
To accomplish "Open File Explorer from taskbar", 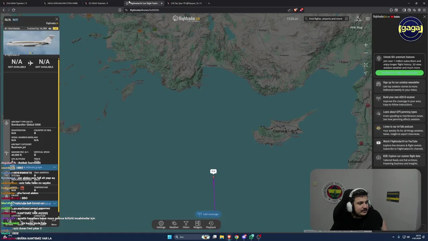I will coord(222,237).
